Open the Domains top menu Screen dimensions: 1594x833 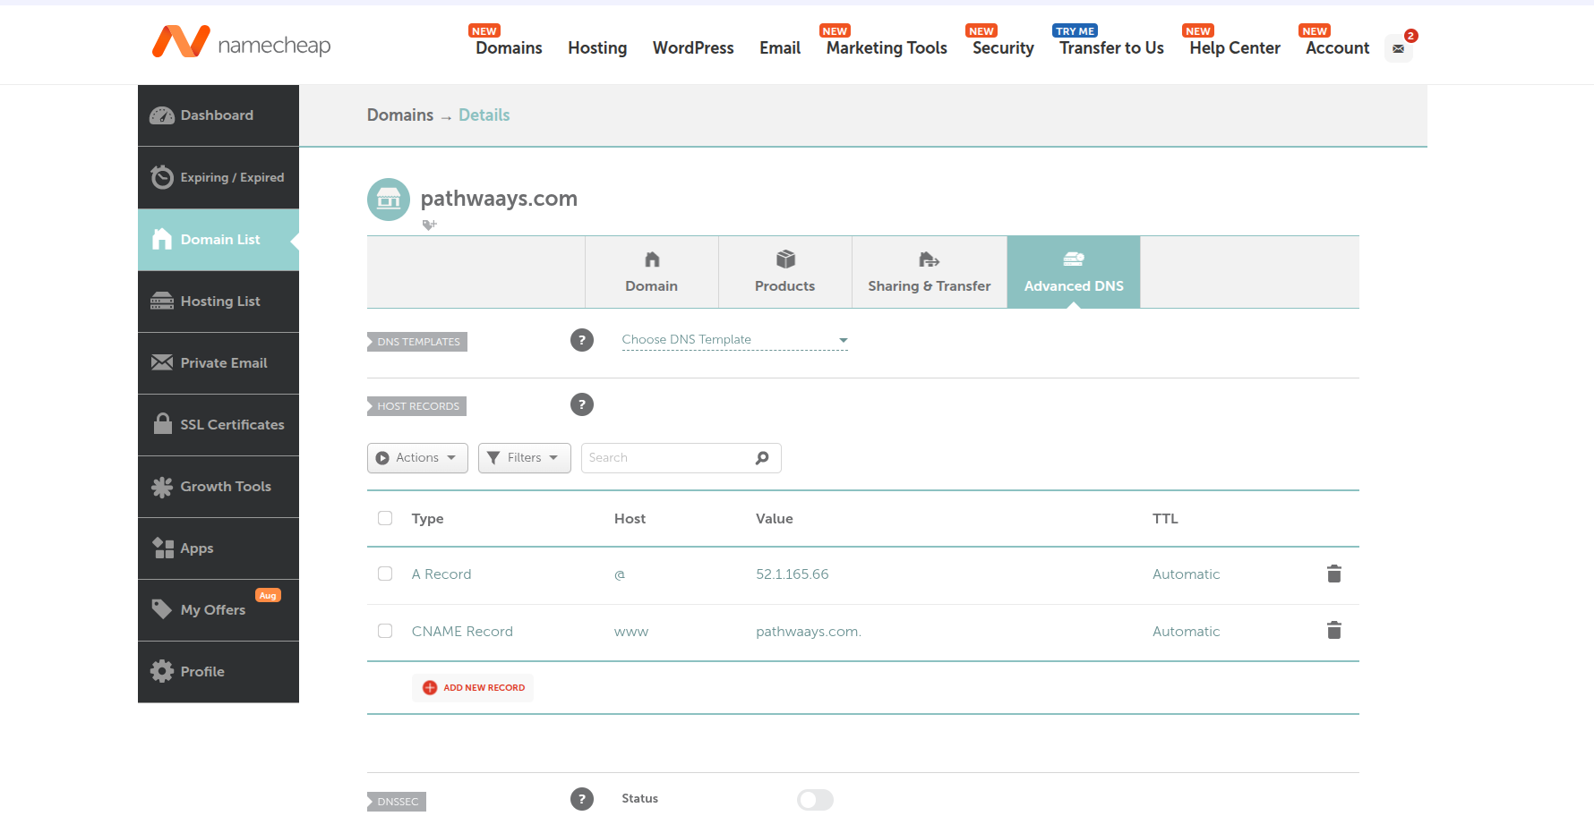(509, 48)
